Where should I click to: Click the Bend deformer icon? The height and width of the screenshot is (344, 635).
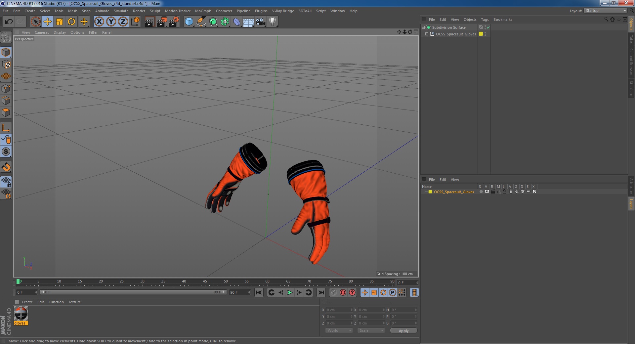tap(237, 22)
